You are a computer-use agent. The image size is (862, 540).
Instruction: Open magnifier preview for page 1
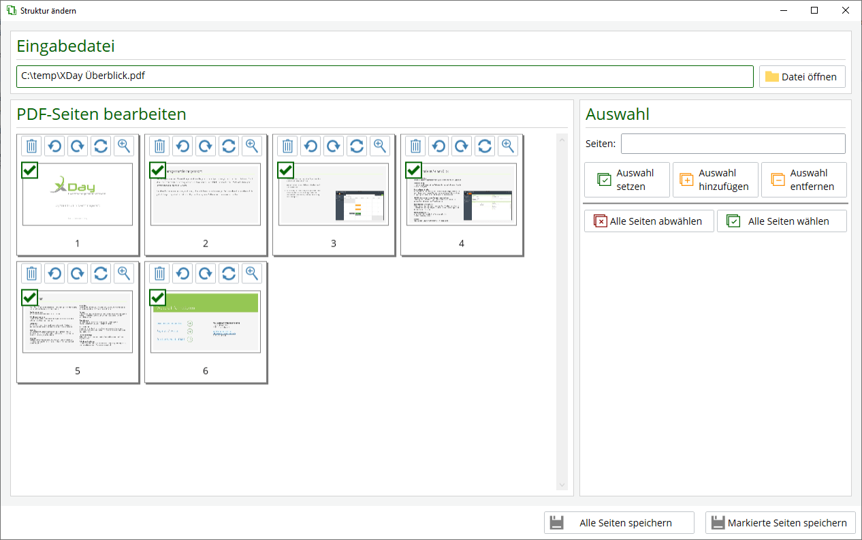(124, 146)
